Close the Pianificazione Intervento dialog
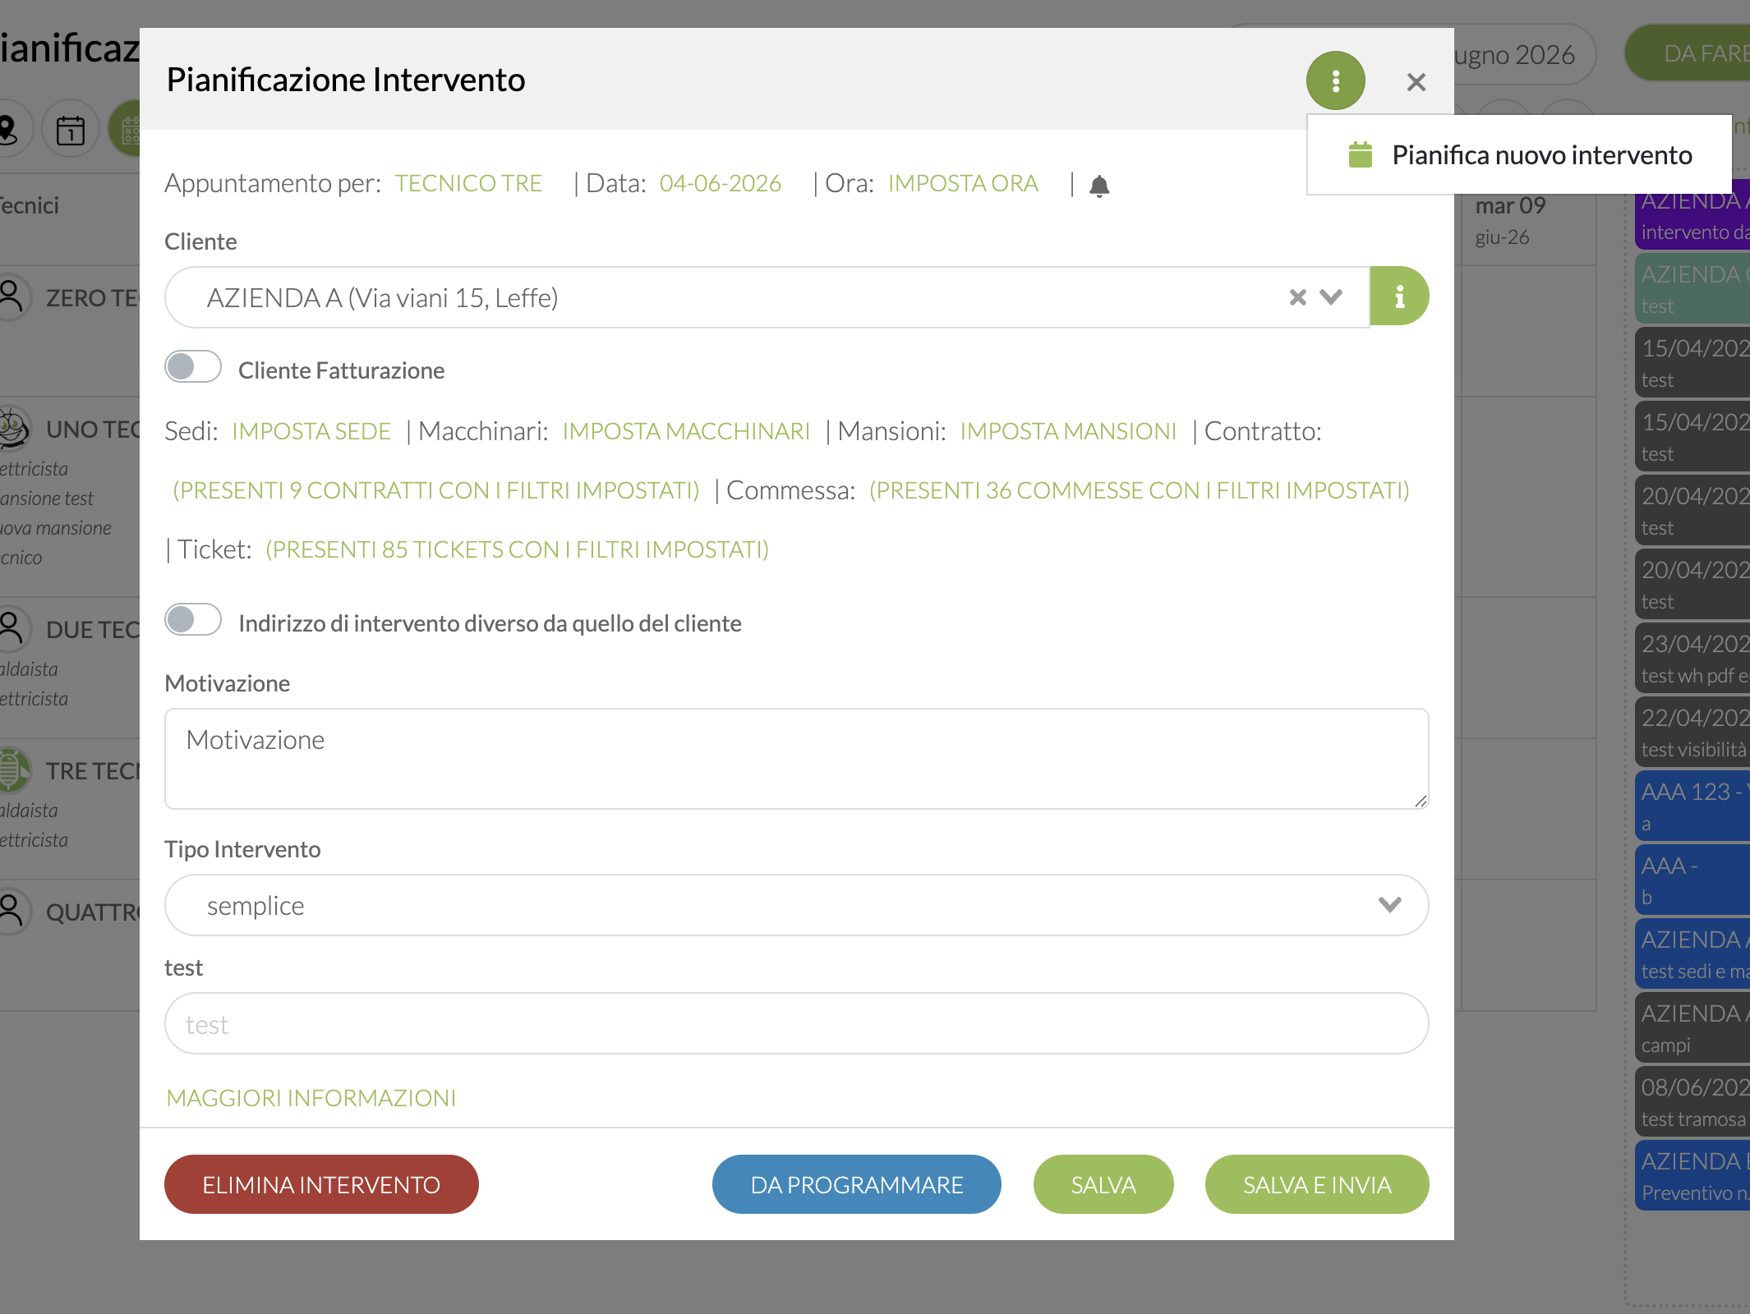Image resolution: width=1750 pixels, height=1314 pixels. tap(1416, 81)
